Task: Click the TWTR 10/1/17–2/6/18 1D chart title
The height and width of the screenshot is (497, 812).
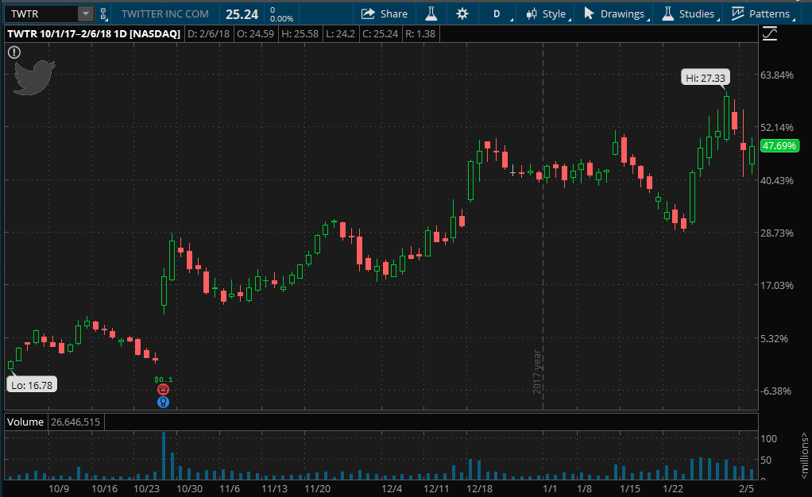Action: click(94, 34)
